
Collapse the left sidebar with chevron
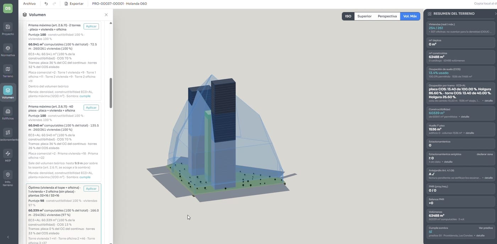pyautogui.click(x=8, y=237)
